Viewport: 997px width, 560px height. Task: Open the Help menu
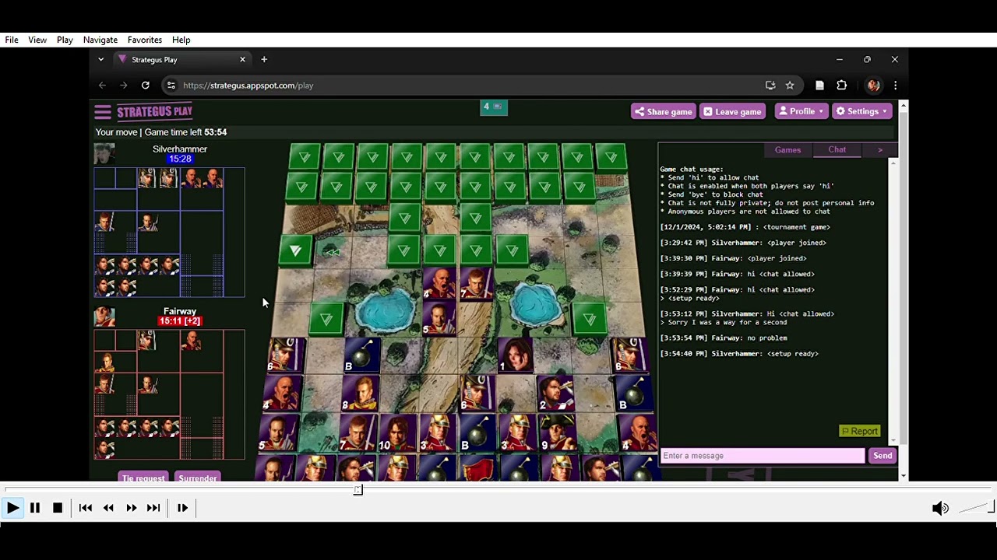[181, 40]
